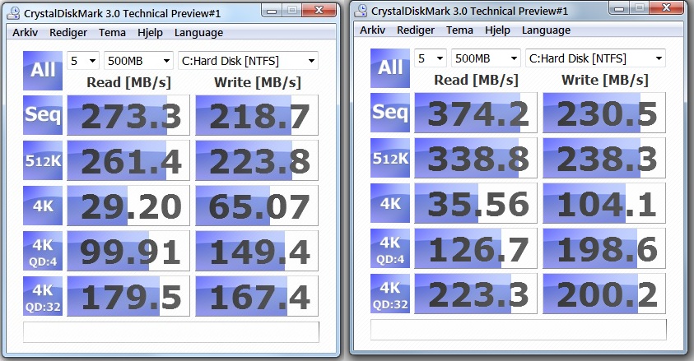The width and height of the screenshot is (694, 361).
Task: Click the Write [MB/s] header in the right window
Action: [604, 81]
